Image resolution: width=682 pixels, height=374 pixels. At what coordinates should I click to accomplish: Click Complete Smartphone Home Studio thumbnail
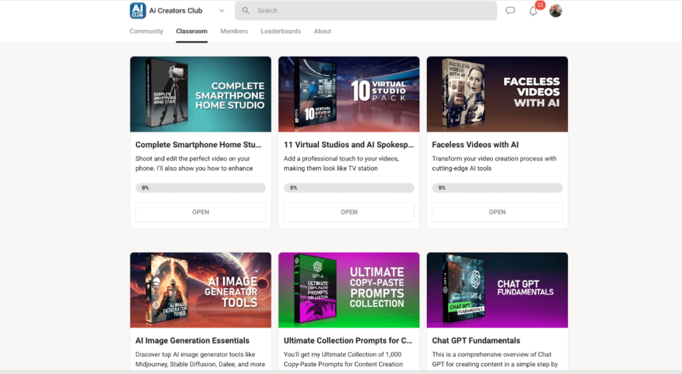pyautogui.click(x=200, y=94)
